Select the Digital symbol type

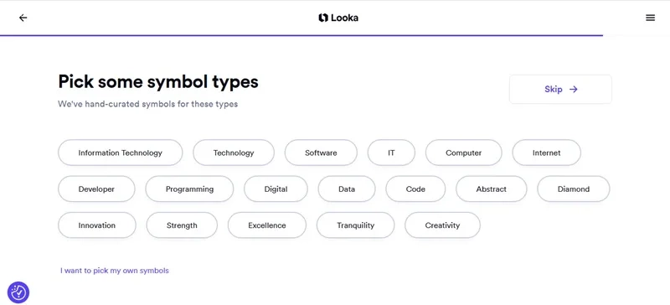[x=276, y=189]
